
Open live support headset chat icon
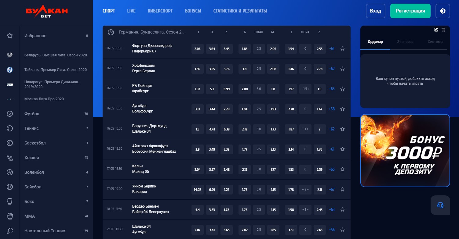point(440,205)
